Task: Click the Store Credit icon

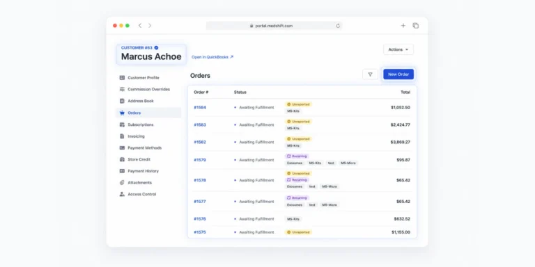Action: pyautogui.click(x=122, y=159)
